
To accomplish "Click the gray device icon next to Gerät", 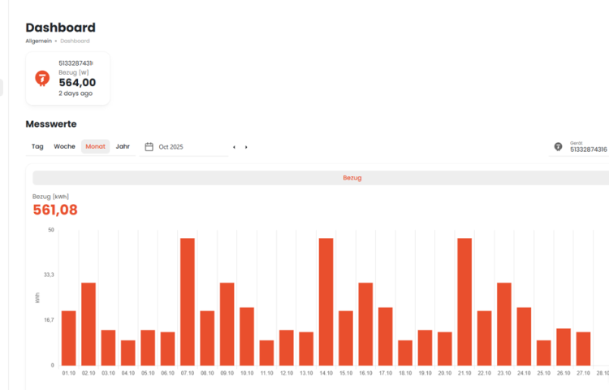I will pyautogui.click(x=558, y=147).
